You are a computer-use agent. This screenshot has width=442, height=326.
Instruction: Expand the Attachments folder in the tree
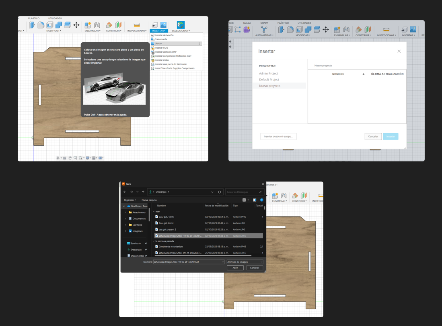tap(125, 213)
